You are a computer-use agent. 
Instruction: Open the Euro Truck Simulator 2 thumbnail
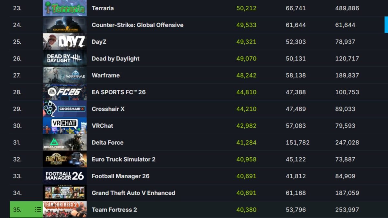(65, 159)
